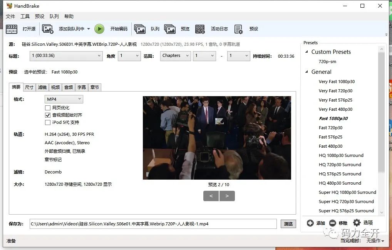The height and width of the screenshot is (250, 392).
Task: Select the 720p-sm custom preset
Action: 327,62
